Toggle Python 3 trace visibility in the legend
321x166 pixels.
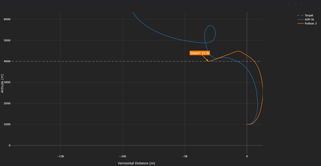(x=310, y=23)
